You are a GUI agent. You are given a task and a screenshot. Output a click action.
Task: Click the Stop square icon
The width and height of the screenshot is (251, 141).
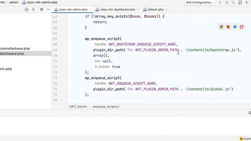(x=247, y=2)
